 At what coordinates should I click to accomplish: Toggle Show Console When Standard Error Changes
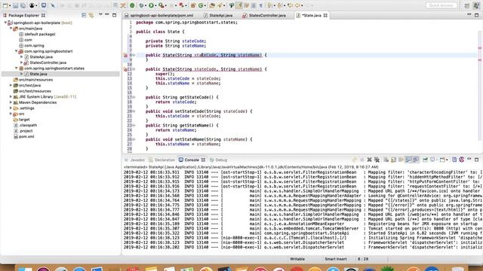click(x=416, y=160)
